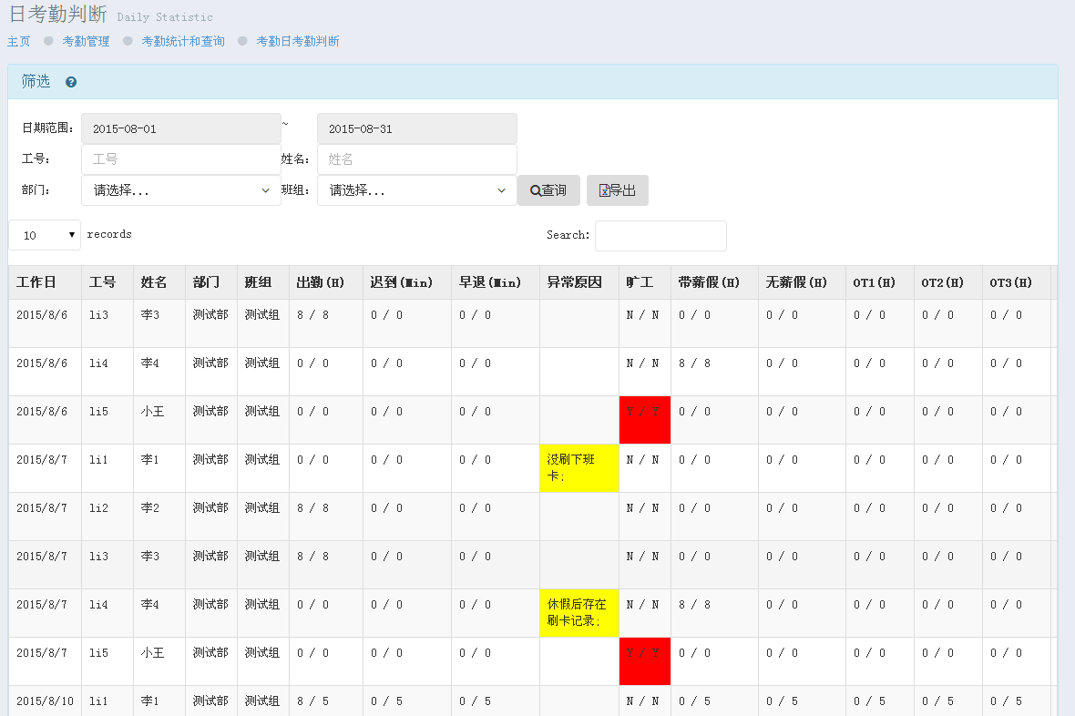This screenshot has height=716, width=1075.
Task: Click the help question mark icon beside 筛选
Action: click(x=71, y=82)
